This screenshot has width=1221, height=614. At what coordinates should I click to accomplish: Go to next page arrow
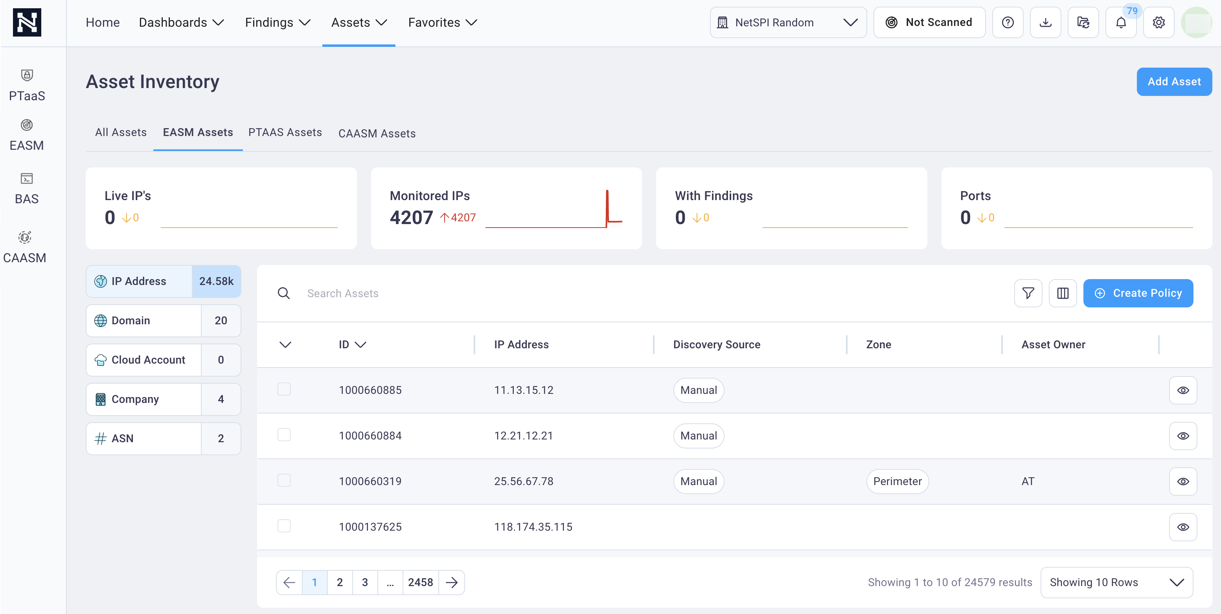[x=452, y=582]
